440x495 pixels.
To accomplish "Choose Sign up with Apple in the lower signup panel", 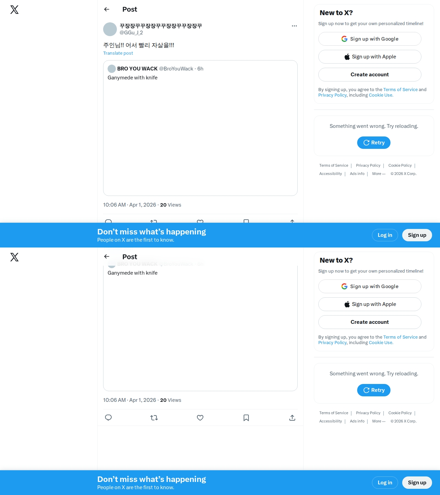I will tap(370, 304).
